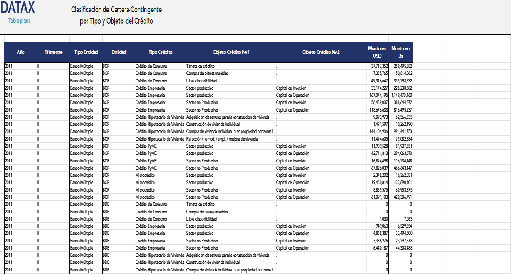Click the Monto en Bs column header
The width and height of the screenshot is (511, 274).
[x=400, y=51]
